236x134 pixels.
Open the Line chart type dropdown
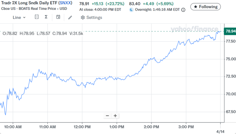19,17
